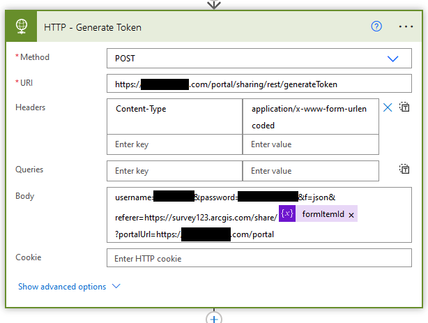428x323 pixels.
Task: Click the HTTP globe action icon
Action: [22, 27]
